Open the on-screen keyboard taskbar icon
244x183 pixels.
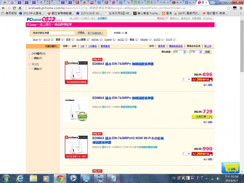click(100, 178)
